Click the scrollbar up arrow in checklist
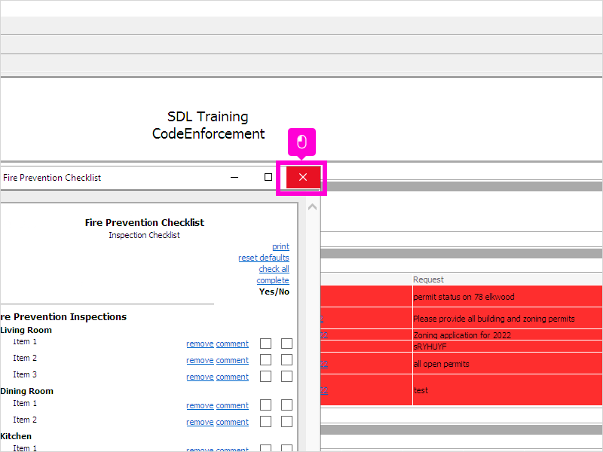 coord(312,207)
